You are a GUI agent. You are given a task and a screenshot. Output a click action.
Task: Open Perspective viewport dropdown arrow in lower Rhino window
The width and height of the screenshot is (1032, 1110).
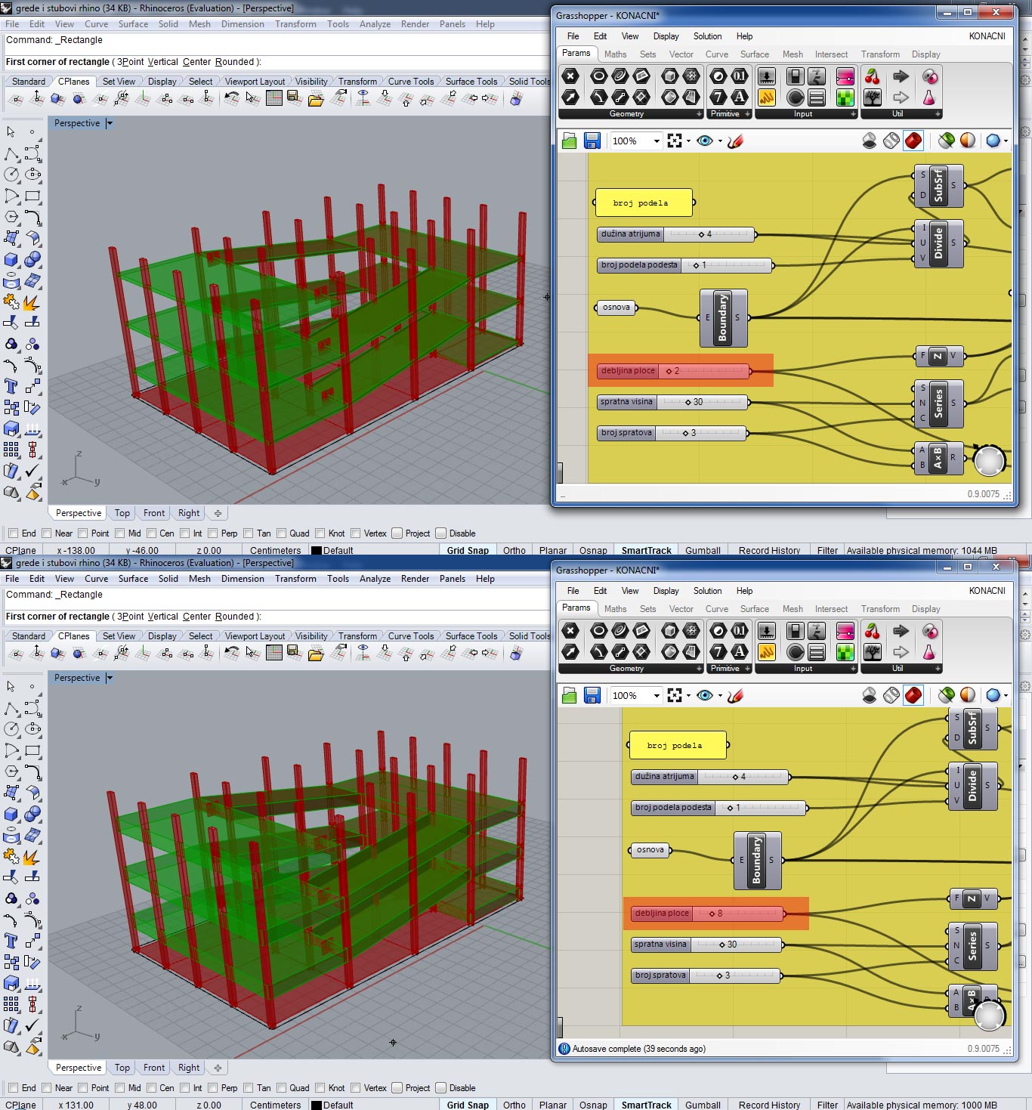[x=110, y=678]
